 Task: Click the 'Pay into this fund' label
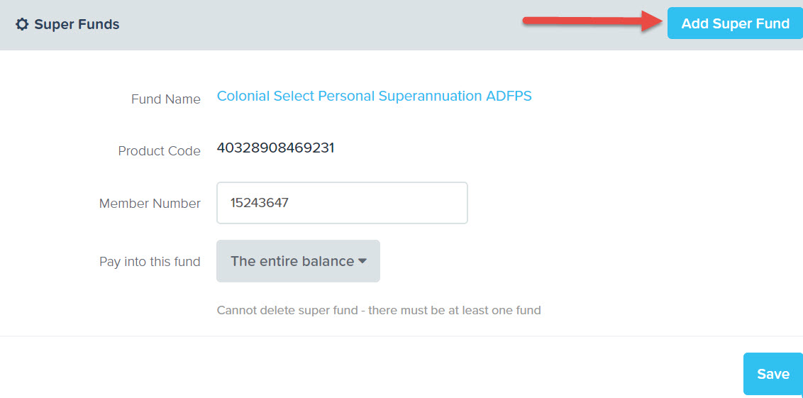click(x=150, y=262)
